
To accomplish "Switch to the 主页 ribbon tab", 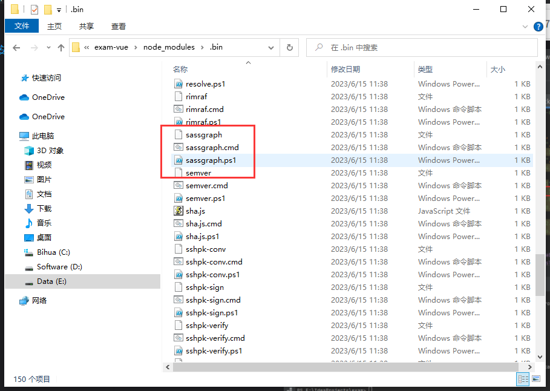I will (54, 26).
